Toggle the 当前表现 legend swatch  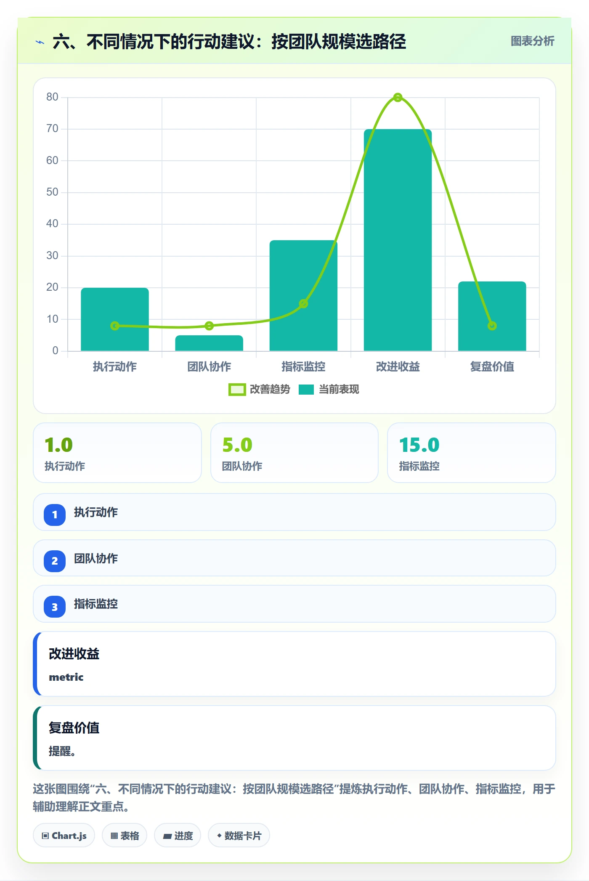(x=306, y=390)
